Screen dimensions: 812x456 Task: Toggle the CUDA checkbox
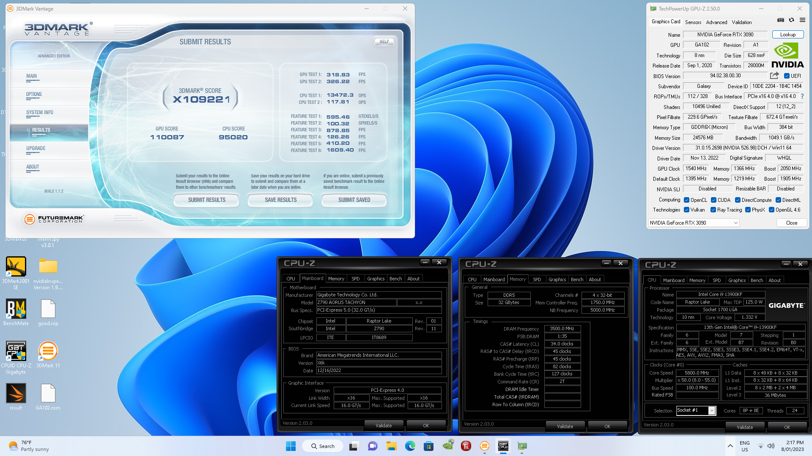tap(713, 200)
